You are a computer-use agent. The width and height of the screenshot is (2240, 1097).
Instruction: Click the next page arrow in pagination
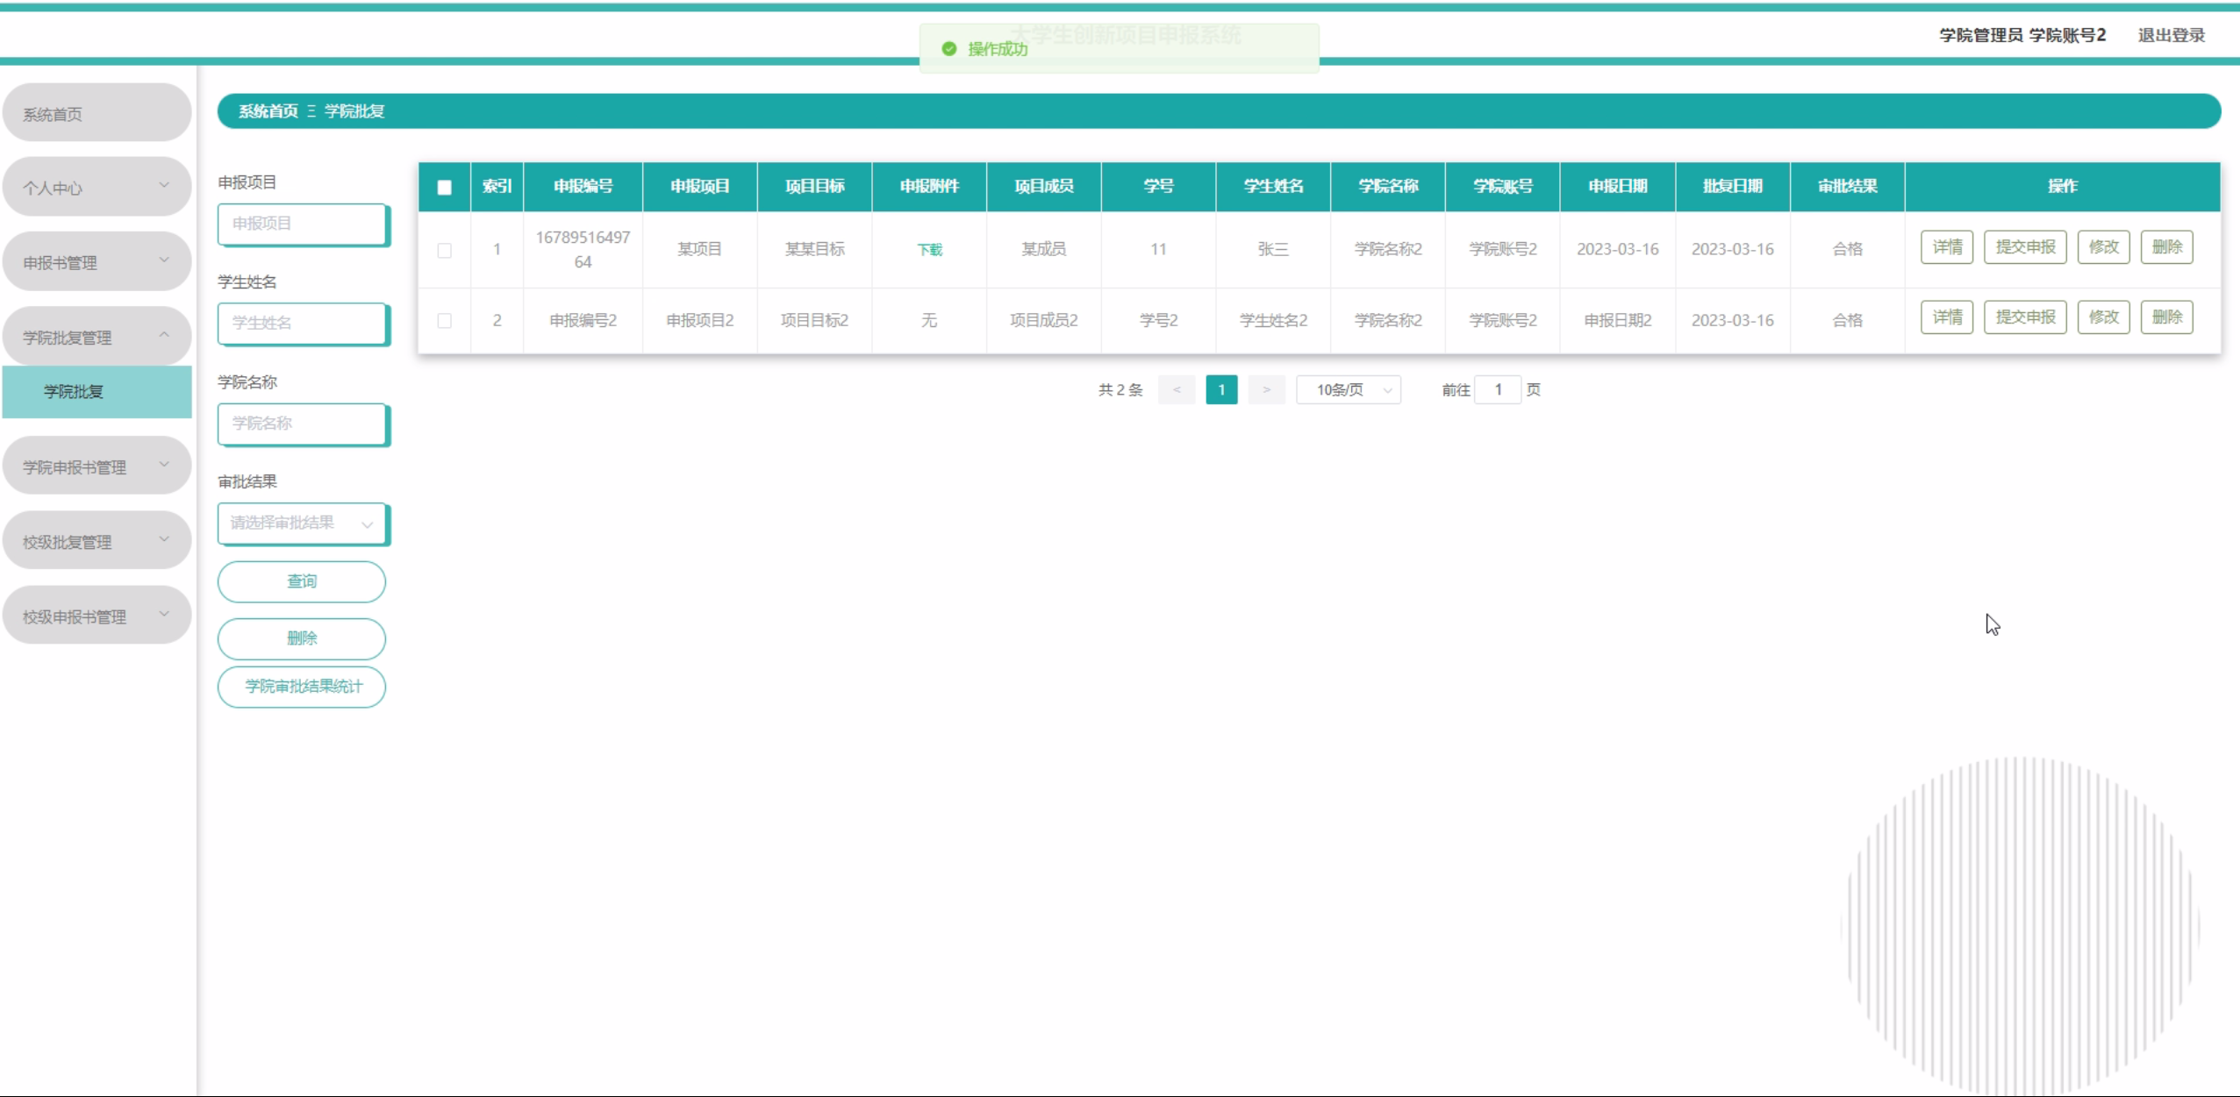point(1266,389)
